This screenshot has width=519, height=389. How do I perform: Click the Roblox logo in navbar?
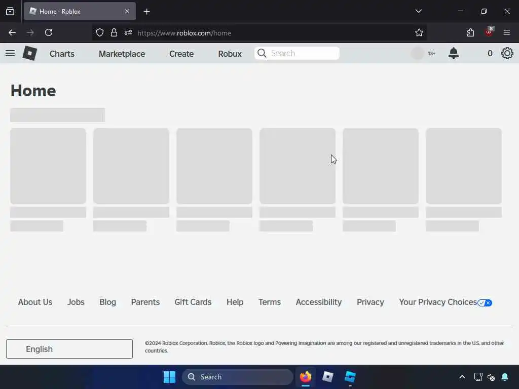pyautogui.click(x=29, y=53)
